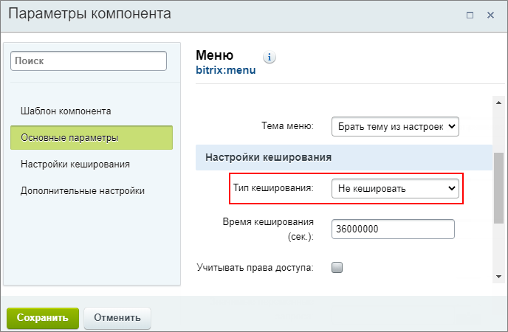Click the Сохранить button
508x332 pixels.
click(43, 318)
